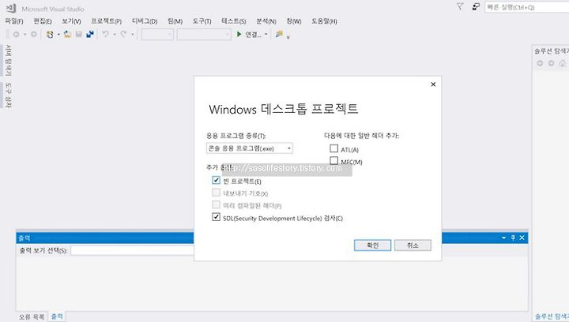Click the navigate backward toolbar icon

(16, 35)
